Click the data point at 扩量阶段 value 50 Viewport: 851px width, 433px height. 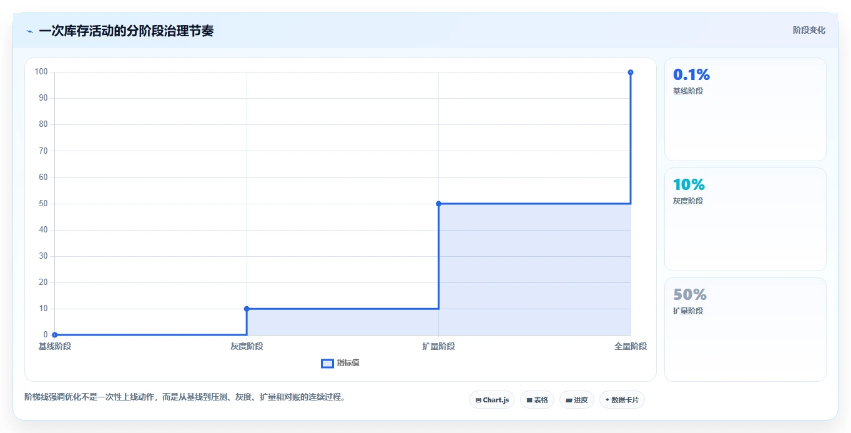438,204
